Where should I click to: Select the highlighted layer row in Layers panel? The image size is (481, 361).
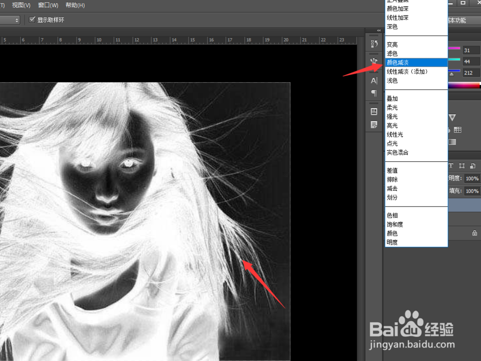[465, 205]
